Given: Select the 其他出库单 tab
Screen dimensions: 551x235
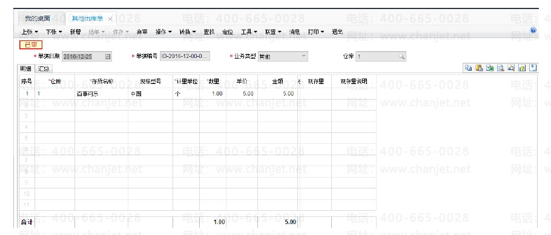Looking at the screenshot, I should (88, 19).
